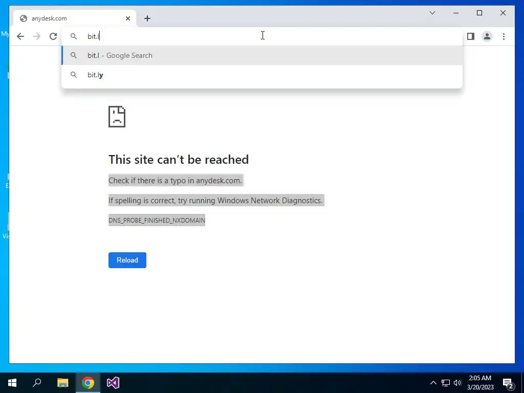Show hidden system tray icons

[433, 383]
